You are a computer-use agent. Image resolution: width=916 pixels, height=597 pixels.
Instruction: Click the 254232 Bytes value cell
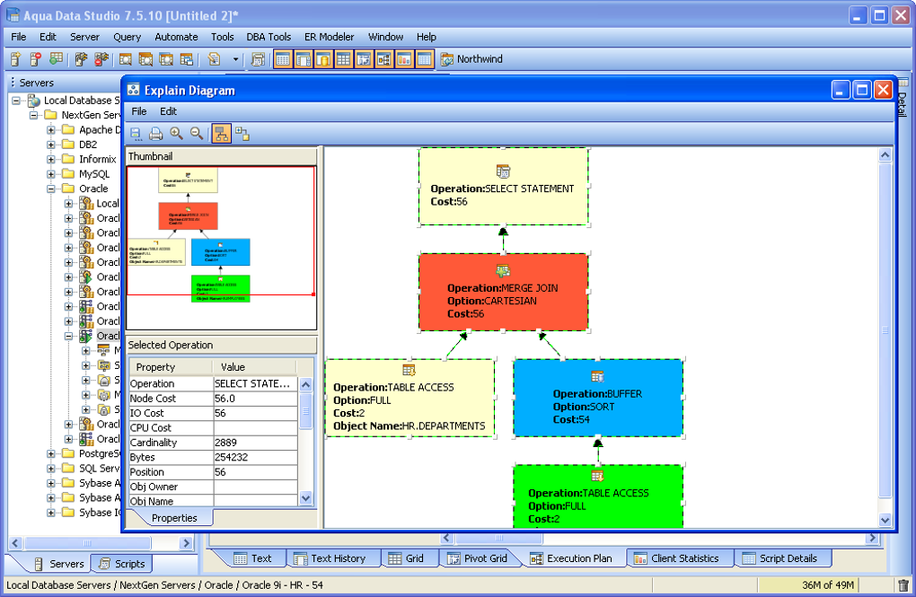(255, 457)
